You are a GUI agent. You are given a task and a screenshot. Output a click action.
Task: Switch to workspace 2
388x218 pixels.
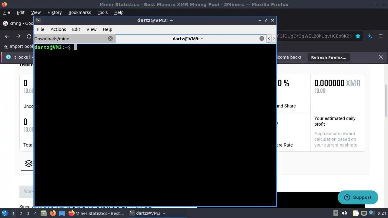tap(21, 213)
